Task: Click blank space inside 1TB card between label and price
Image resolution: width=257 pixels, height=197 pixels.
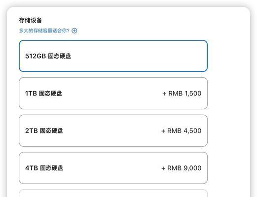Action: click(112, 93)
